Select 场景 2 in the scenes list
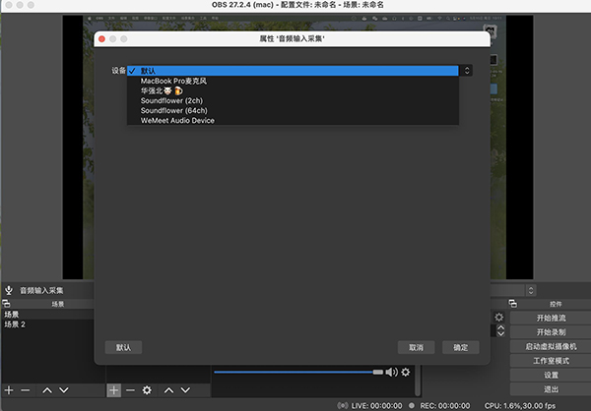The width and height of the screenshot is (591, 411). [x=47, y=324]
